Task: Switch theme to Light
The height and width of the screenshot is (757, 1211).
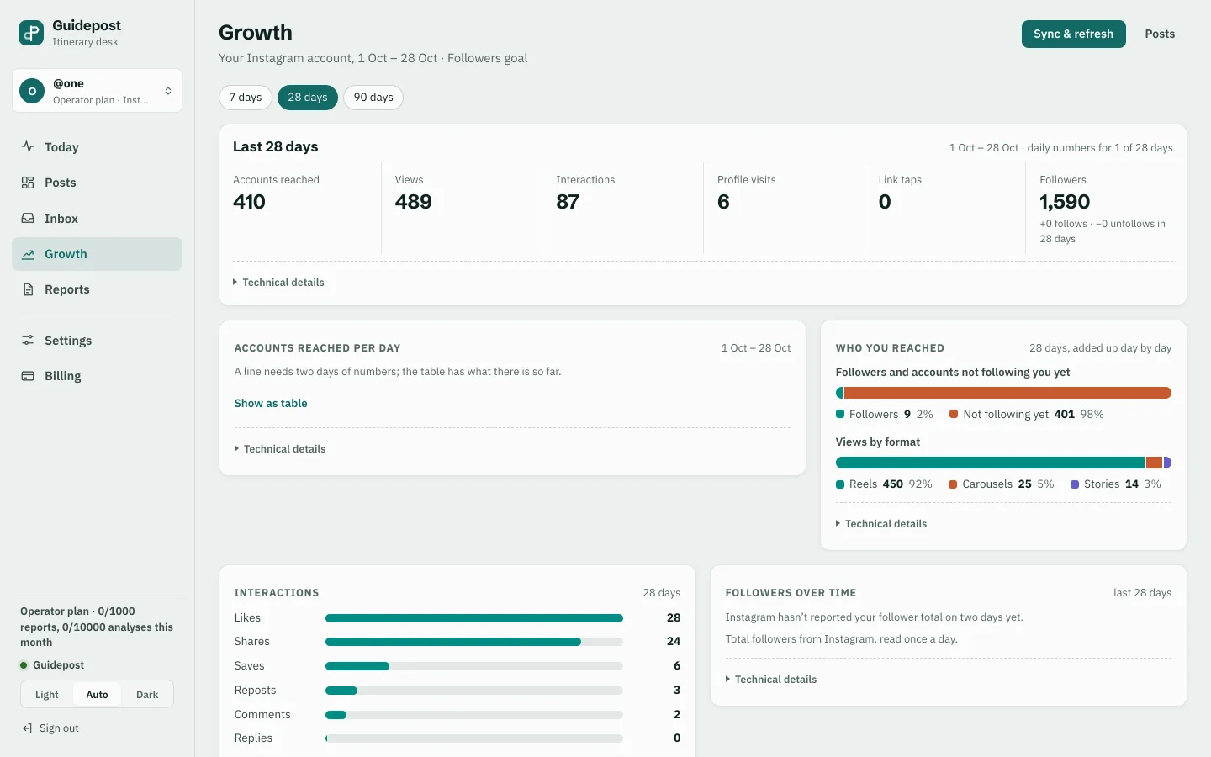Action: tap(47, 695)
